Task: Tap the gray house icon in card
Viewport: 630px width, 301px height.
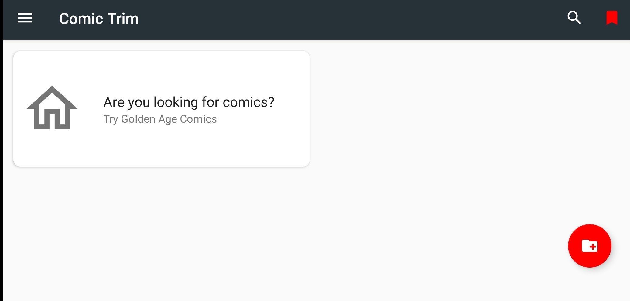Action: [x=52, y=108]
